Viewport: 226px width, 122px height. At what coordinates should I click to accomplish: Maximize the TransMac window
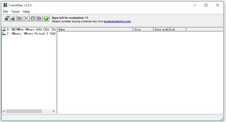206,5
